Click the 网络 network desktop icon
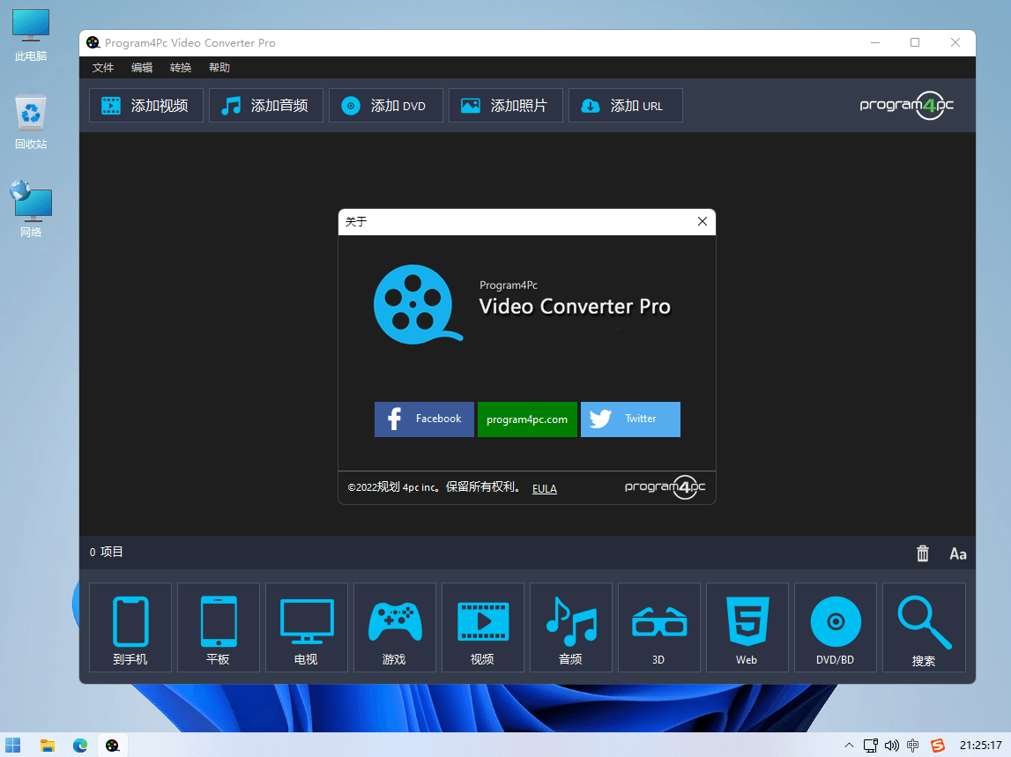This screenshot has width=1011, height=757. click(x=30, y=210)
